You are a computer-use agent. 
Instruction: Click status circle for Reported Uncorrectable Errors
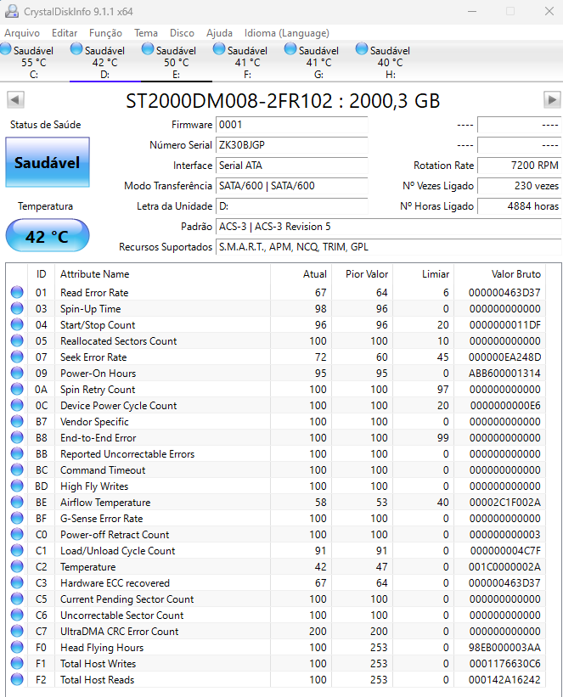click(17, 454)
